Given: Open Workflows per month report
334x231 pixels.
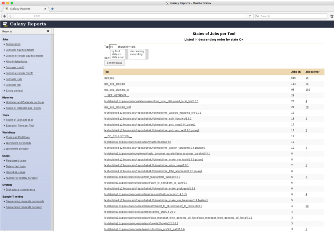Looking at the screenshot, I should (x=18, y=143).
